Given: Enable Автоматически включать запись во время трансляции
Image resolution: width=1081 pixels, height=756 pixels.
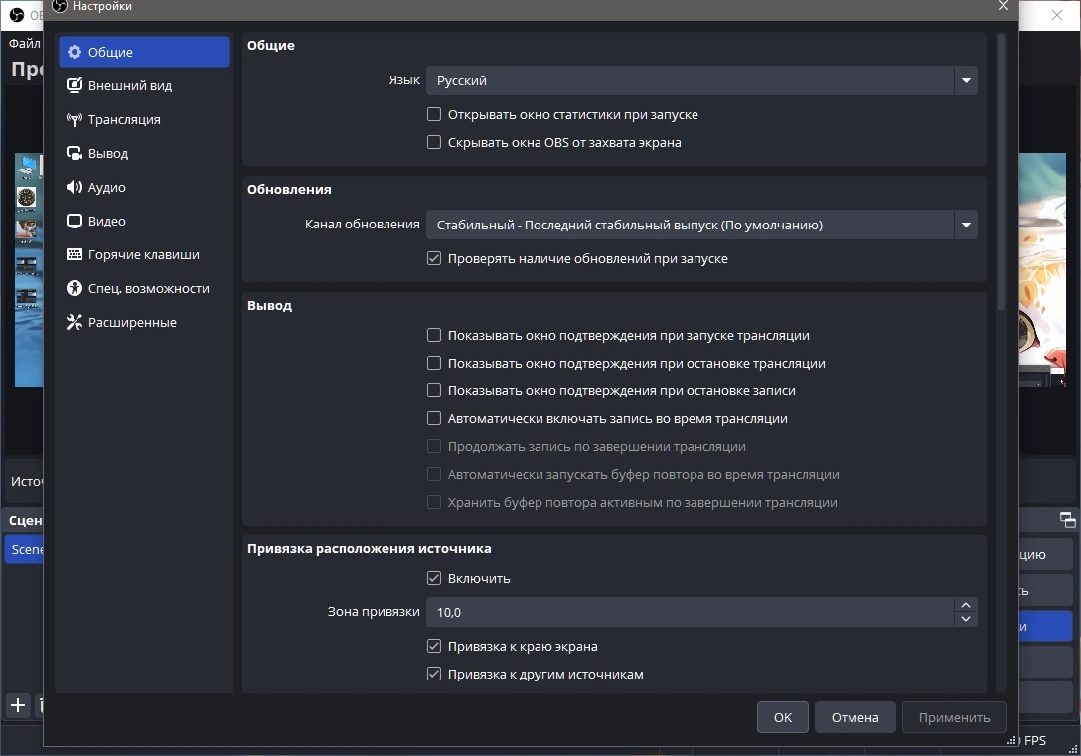Looking at the screenshot, I should click(x=433, y=418).
